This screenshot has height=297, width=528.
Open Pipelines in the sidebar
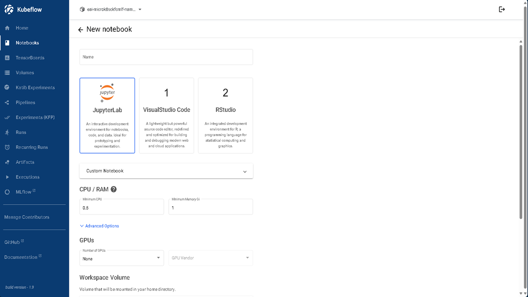35,102
